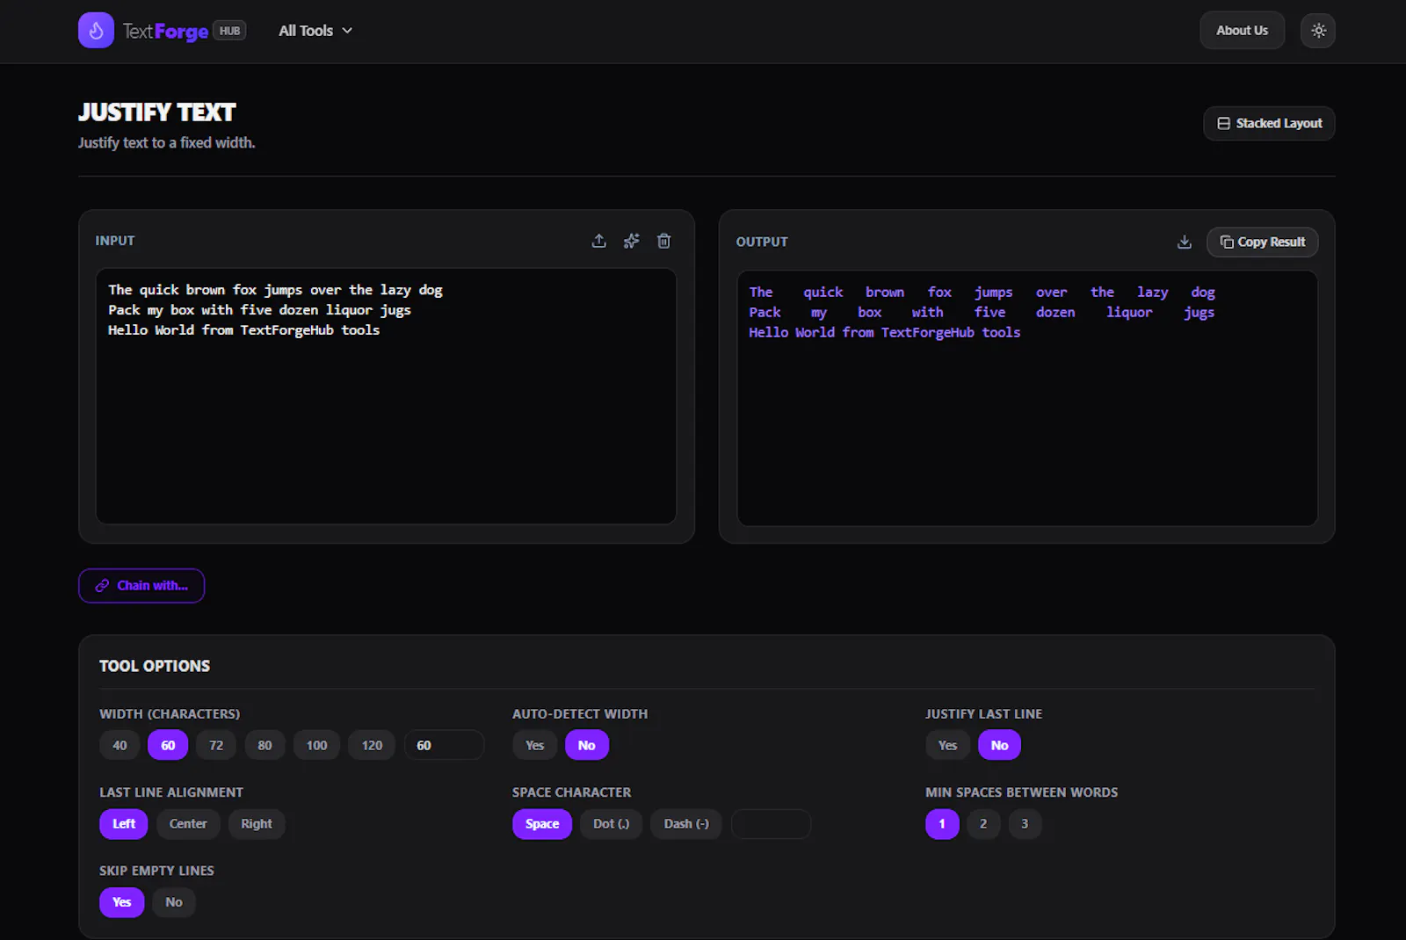1406x940 pixels.
Task: Toggle the light/dark theme sun icon
Action: click(x=1318, y=31)
